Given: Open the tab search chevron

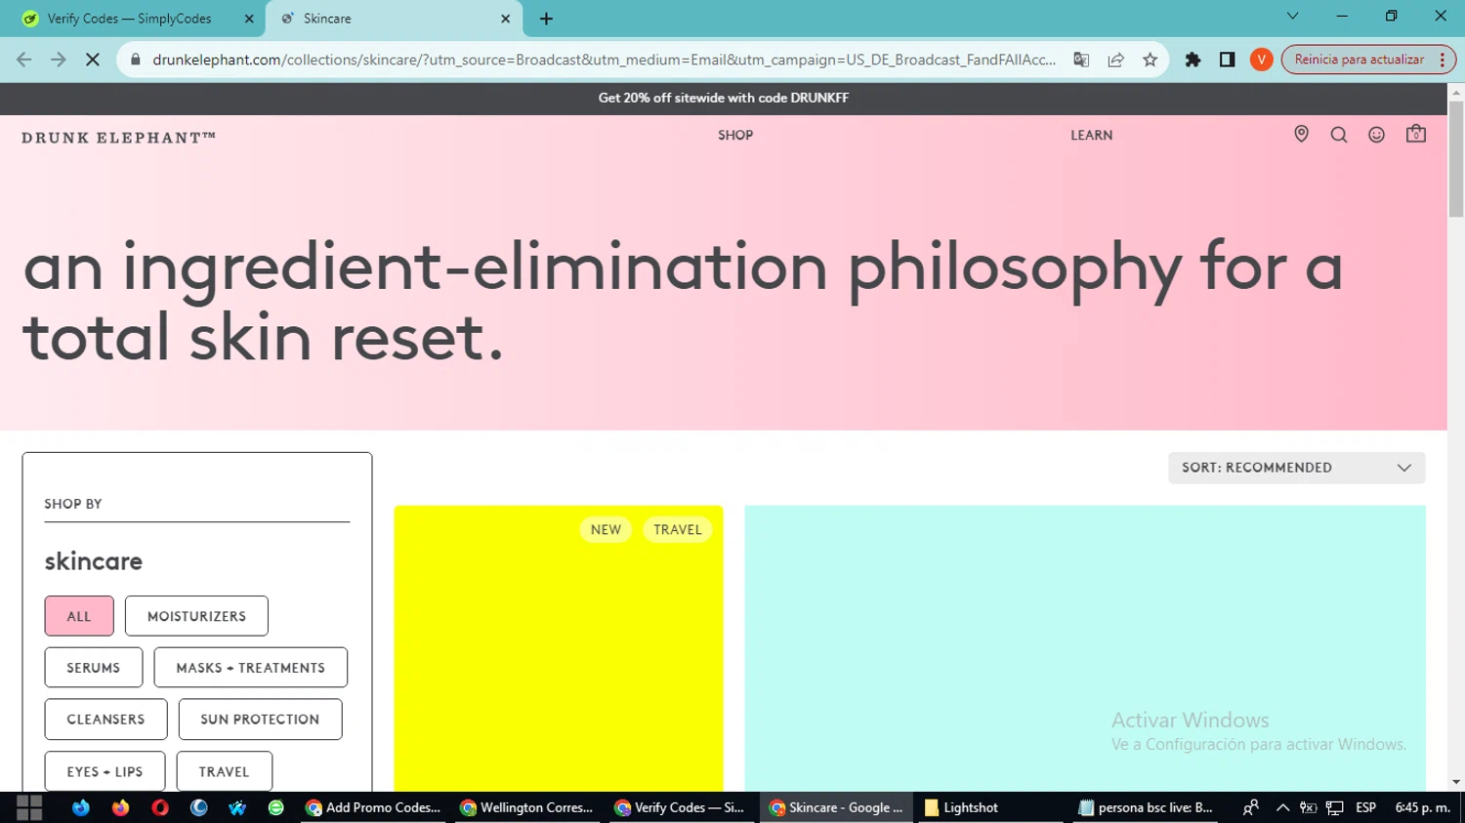Looking at the screenshot, I should 1292,16.
